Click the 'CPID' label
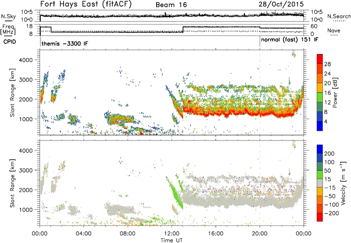Screen dimensions: 351x243 pyautogui.click(x=10, y=42)
